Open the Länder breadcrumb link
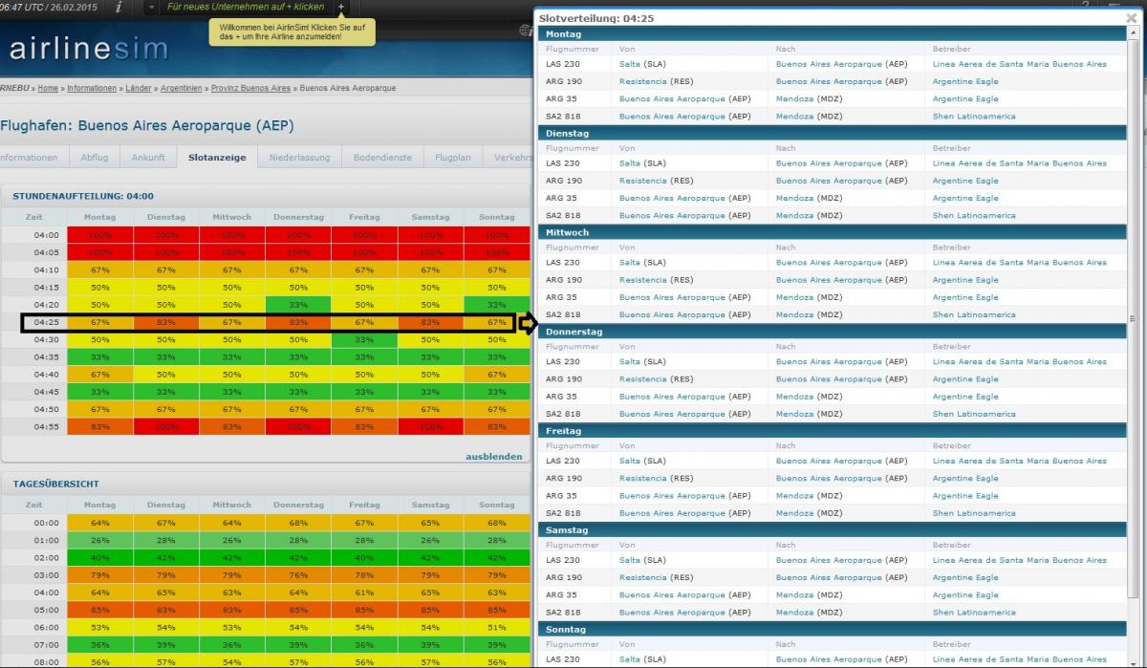The width and height of the screenshot is (1147, 668). pyautogui.click(x=139, y=88)
